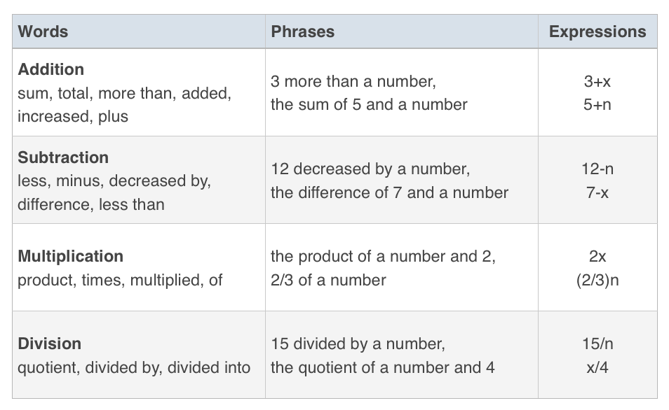Image resolution: width=669 pixels, height=410 pixels.
Task: Select the Subtraction heading
Action: [63, 157]
